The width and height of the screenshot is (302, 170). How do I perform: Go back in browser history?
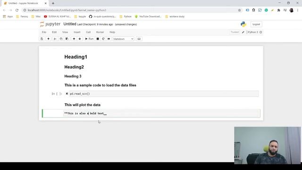point(4,10)
